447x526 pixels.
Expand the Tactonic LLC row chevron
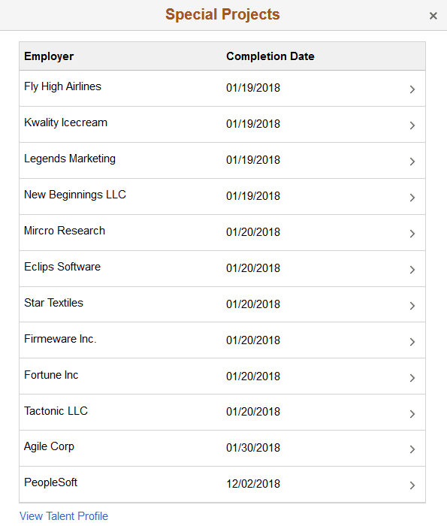(x=412, y=413)
